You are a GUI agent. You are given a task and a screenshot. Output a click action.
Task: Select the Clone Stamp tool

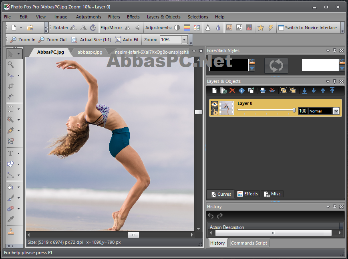tap(11, 231)
